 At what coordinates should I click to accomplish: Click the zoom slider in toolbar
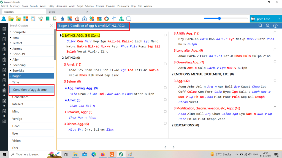coord(219,19)
